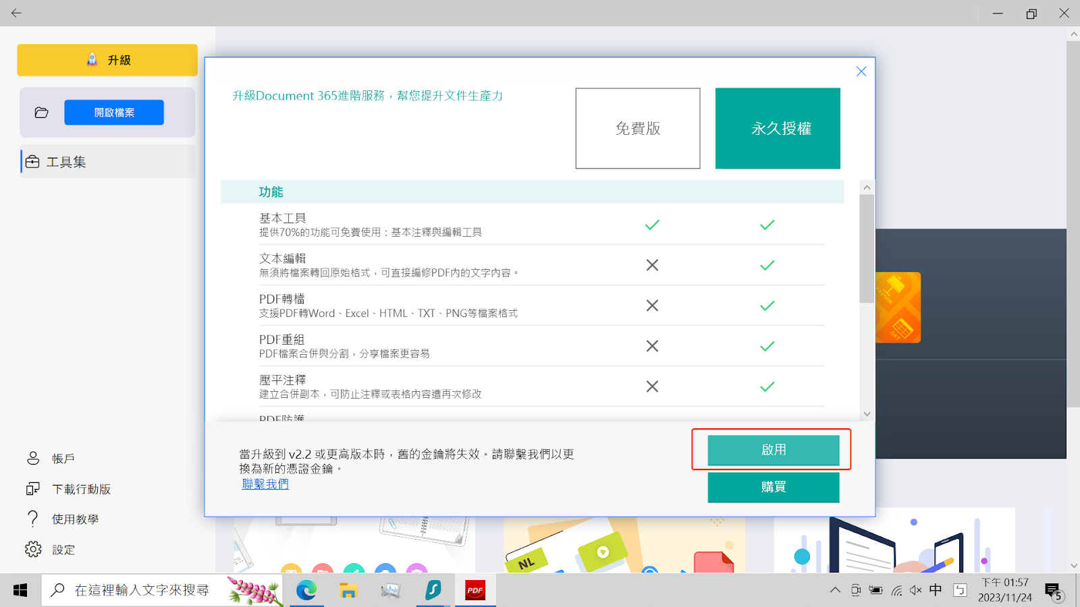Screen dimensions: 1080x607
Task: Open the notification center icon
Action: pos(1054,592)
